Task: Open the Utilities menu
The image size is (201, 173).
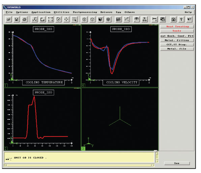Action: 61,12
